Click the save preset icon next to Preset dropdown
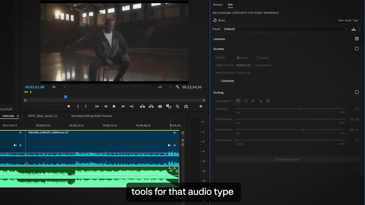365x205 pixels. 354,29
